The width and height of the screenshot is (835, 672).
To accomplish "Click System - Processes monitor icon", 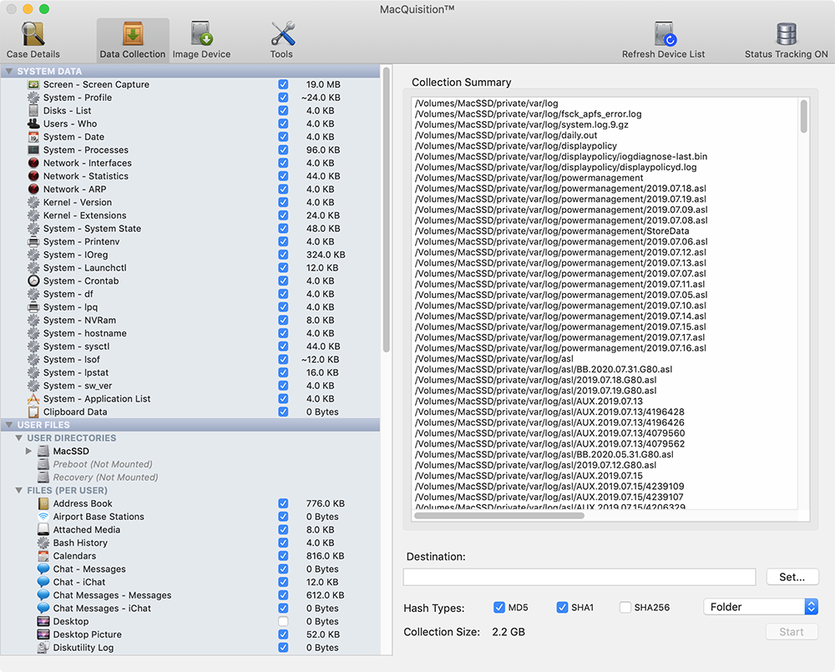I will coord(33,149).
